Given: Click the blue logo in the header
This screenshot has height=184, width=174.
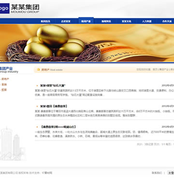Looking at the screenshot, I should 4,8.
